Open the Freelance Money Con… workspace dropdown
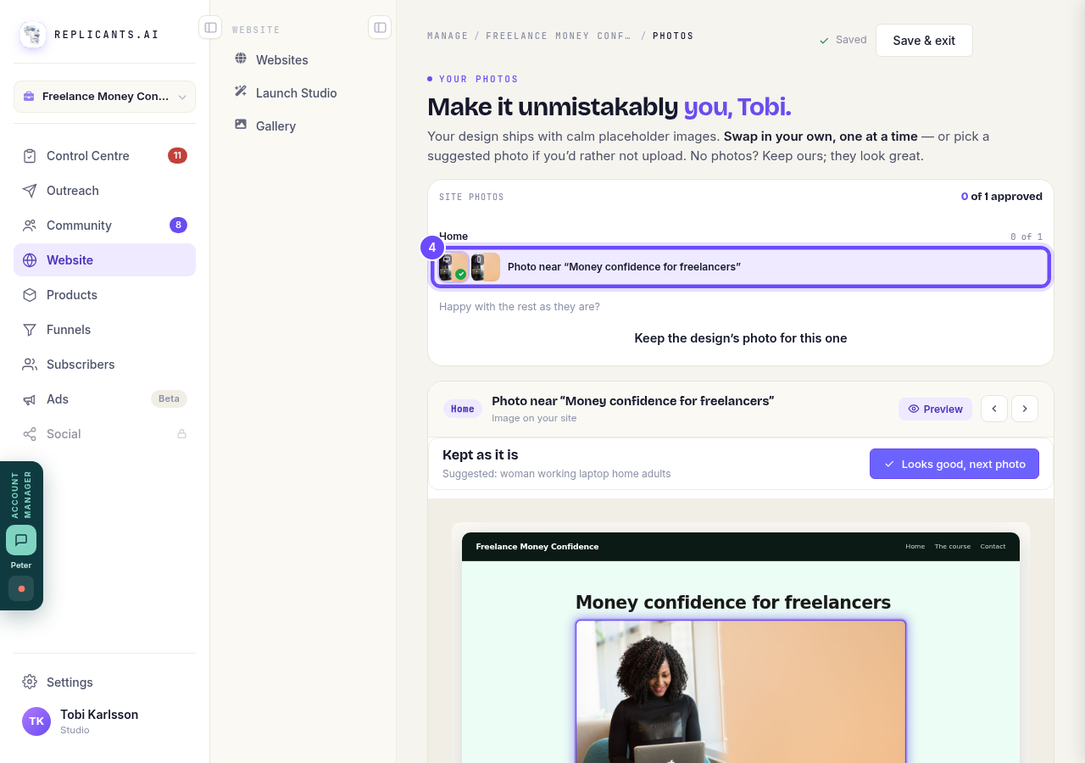 (x=104, y=97)
